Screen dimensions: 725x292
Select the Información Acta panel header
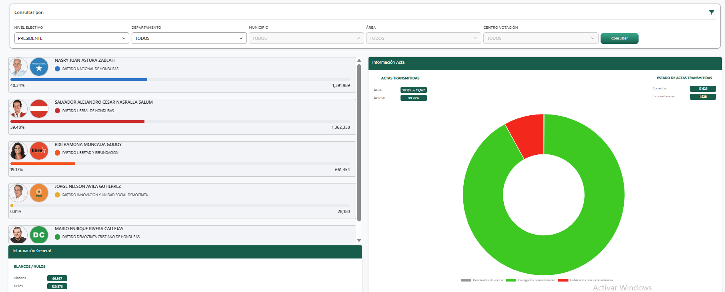tap(545, 63)
